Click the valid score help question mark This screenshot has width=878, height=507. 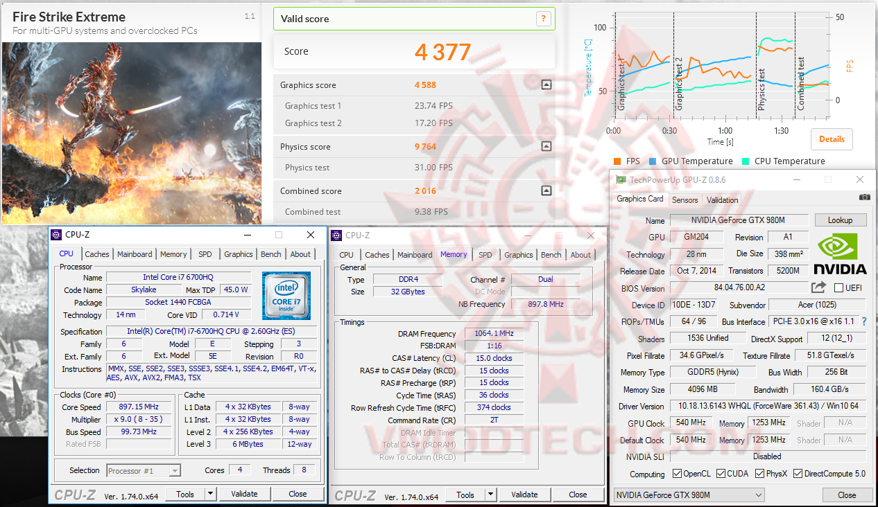tap(543, 19)
